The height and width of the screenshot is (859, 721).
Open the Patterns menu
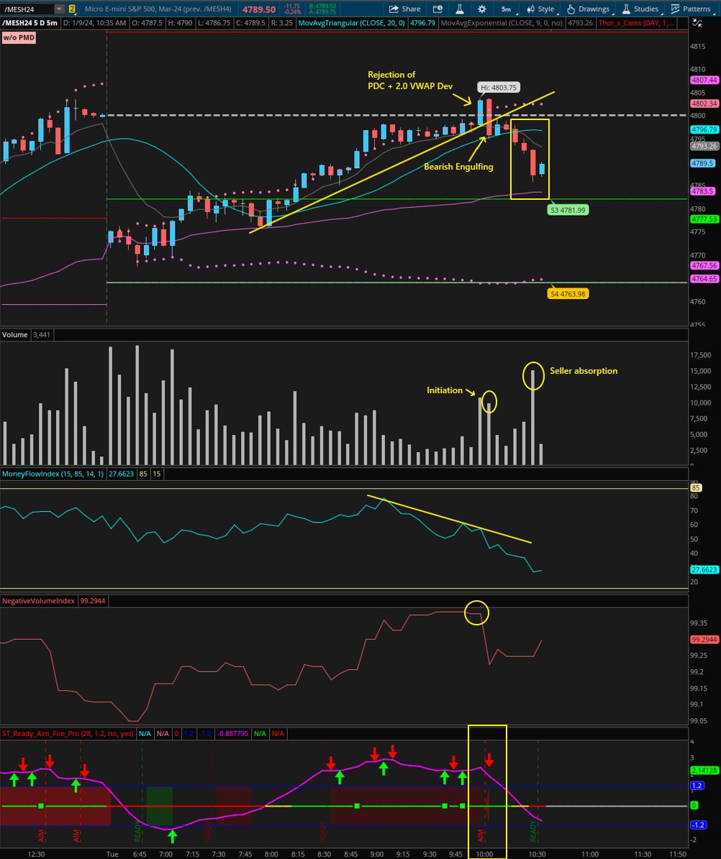(691, 9)
